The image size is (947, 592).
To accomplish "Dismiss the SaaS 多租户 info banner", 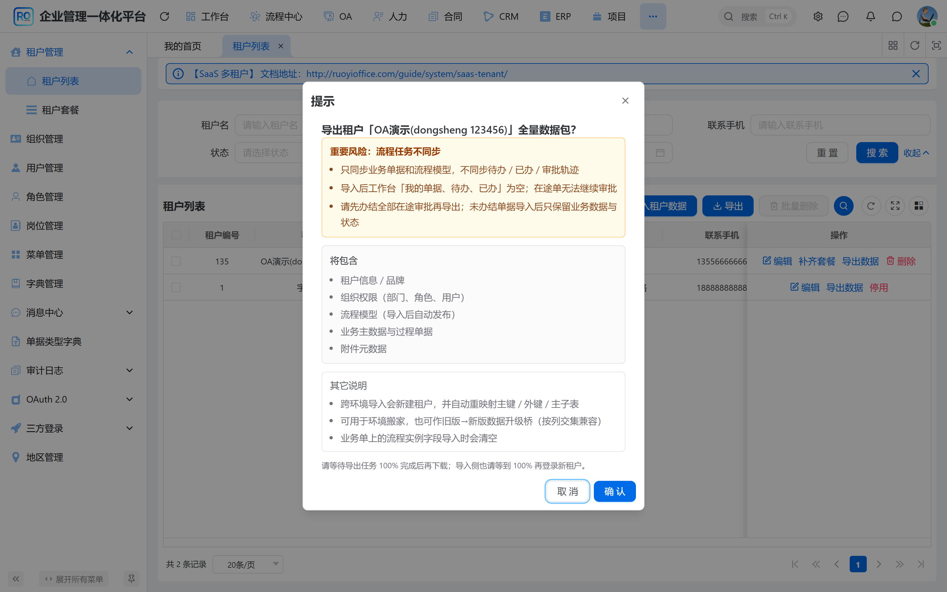I will coord(916,74).
